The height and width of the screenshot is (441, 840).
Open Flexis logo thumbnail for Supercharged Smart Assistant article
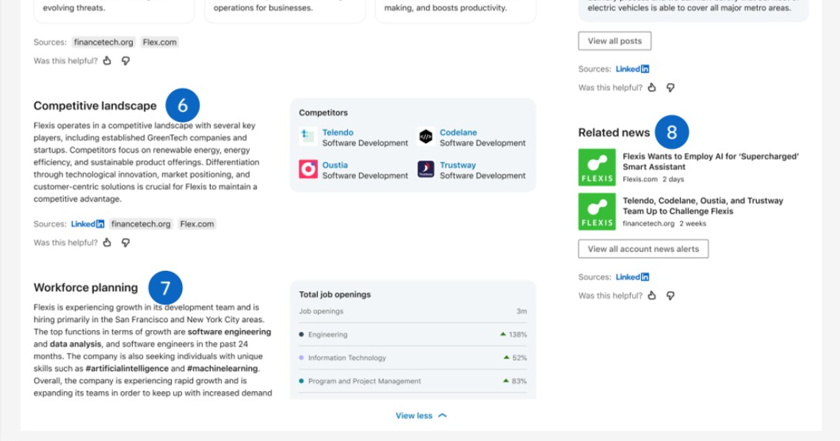click(597, 167)
